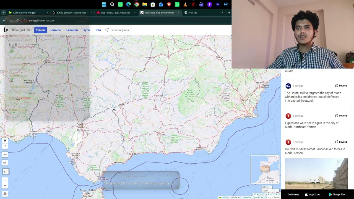The height and width of the screenshot is (199, 354).
Task: Open VLC media player from the taskbar
Action: (x=185, y=4)
